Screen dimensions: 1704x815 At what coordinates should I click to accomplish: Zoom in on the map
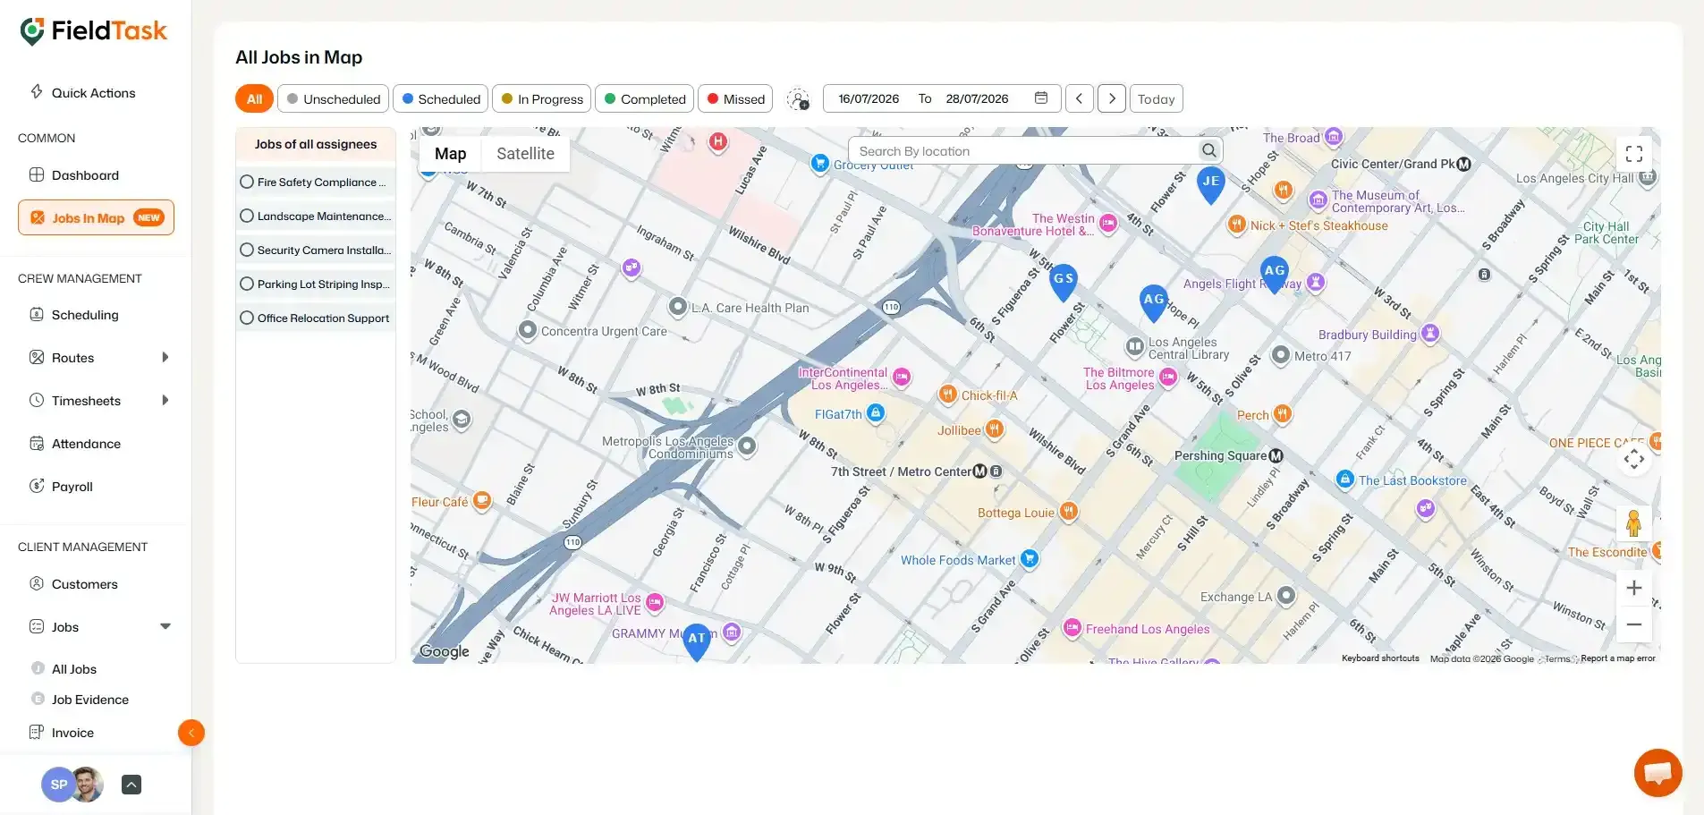pyautogui.click(x=1634, y=588)
